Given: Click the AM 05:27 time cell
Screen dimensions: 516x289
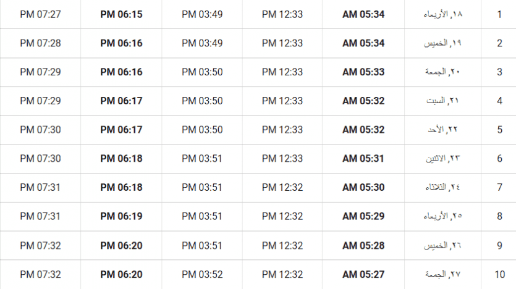Looking at the screenshot, I should pyautogui.click(x=363, y=274).
